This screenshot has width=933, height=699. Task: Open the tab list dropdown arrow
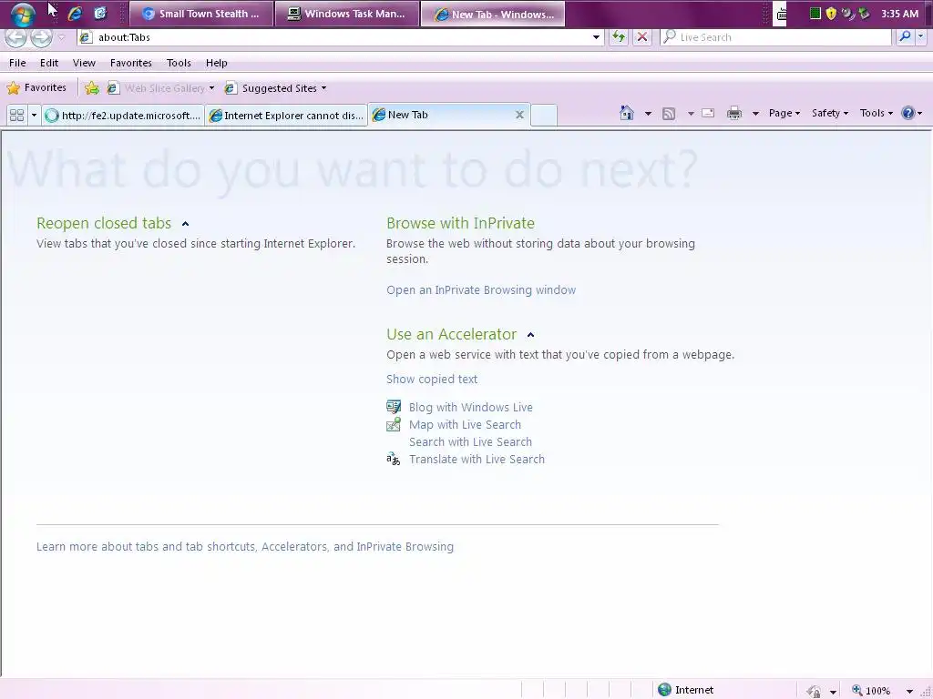click(34, 116)
